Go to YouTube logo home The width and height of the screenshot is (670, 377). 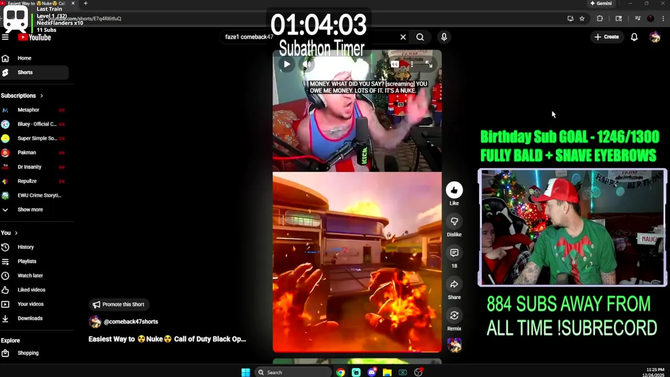tap(35, 37)
